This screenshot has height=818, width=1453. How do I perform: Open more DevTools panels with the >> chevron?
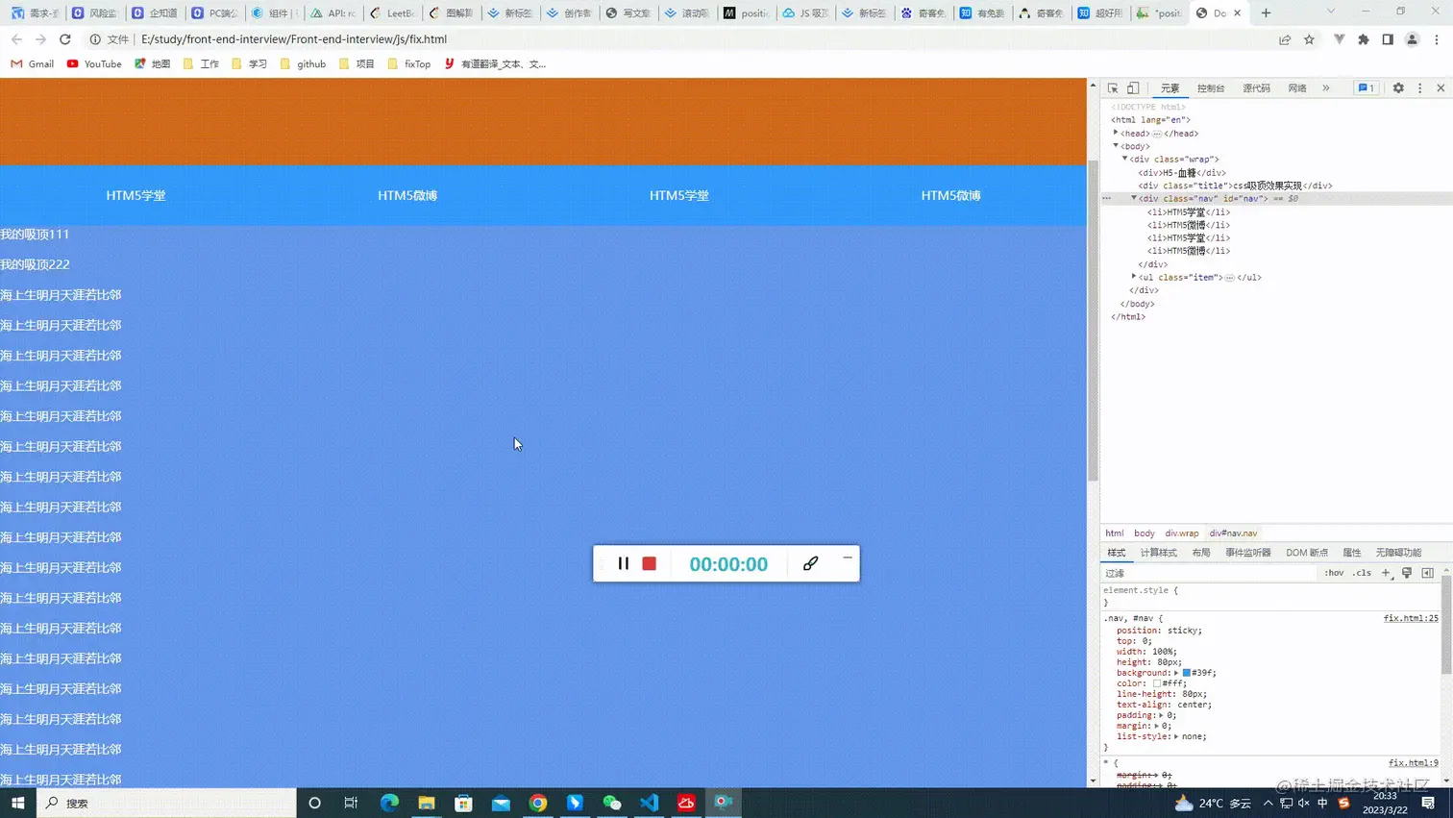click(x=1325, y=87)
